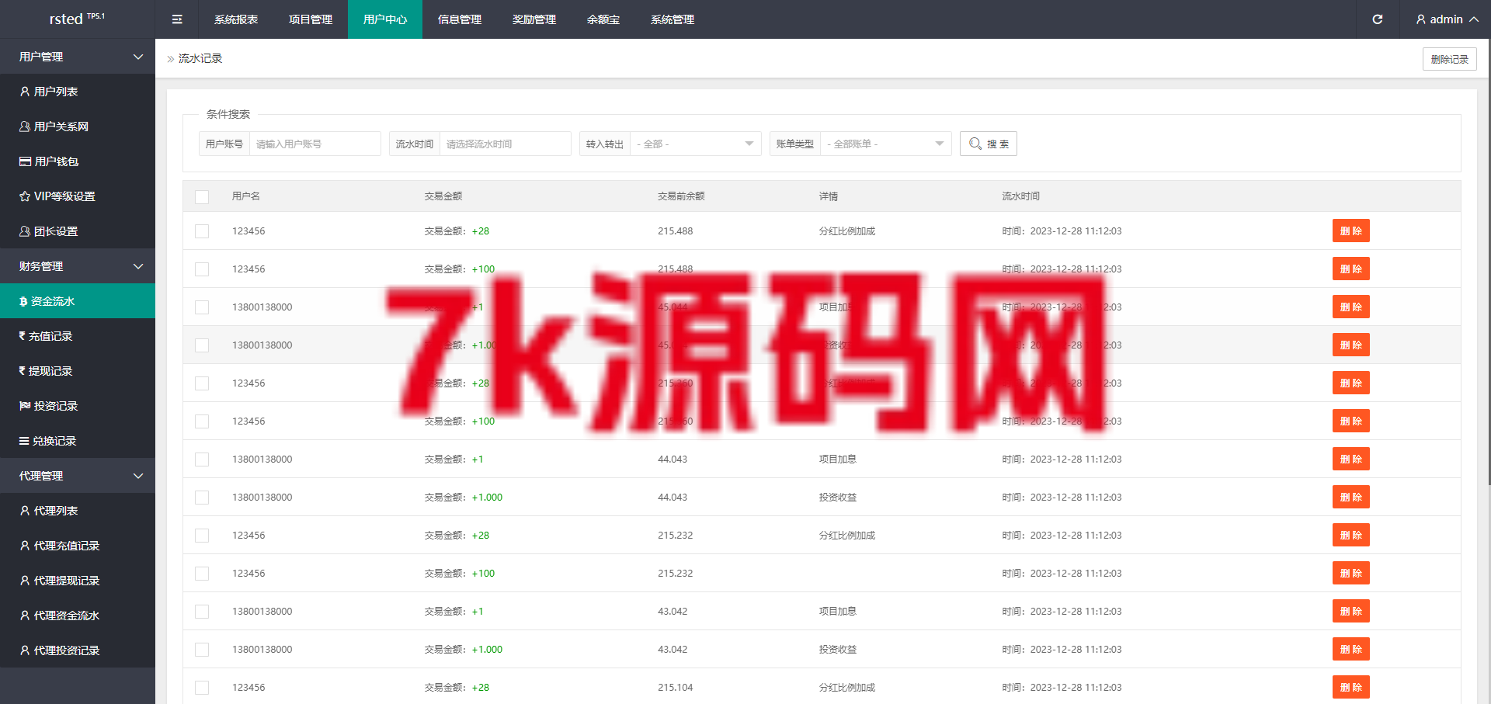Open the 奖励管理 top menu
The image size is (1491, 704).
coord(534,19)
